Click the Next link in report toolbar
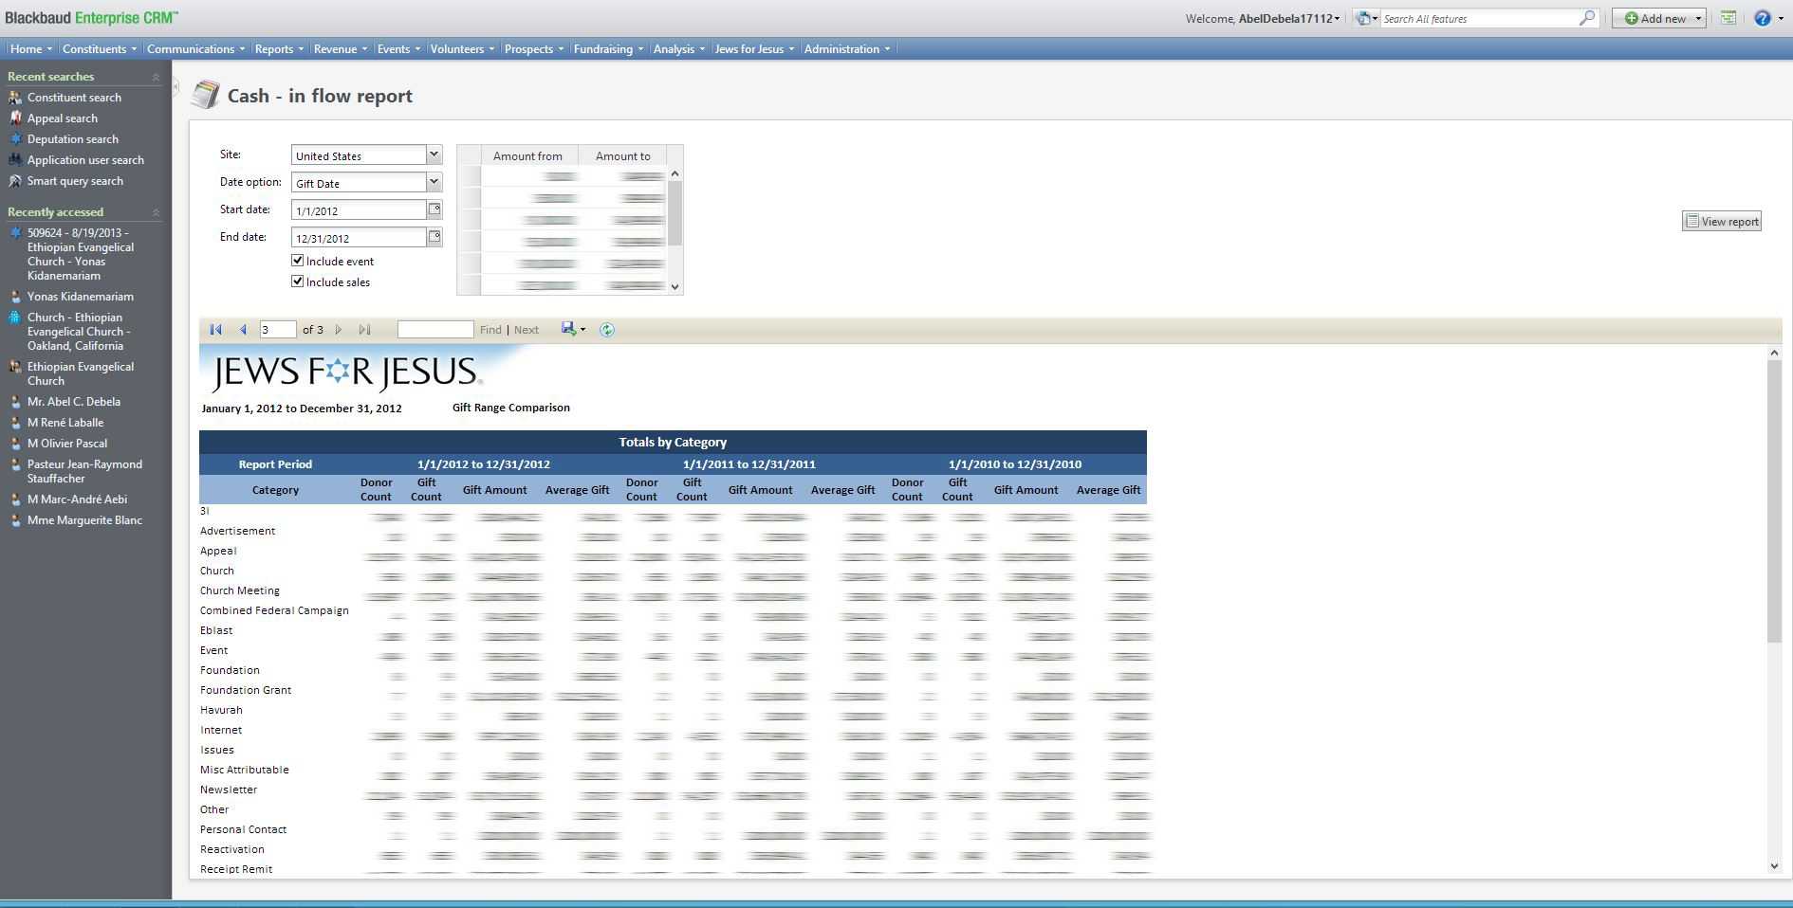Image resolution: width=1793 pixels, height=908 pixels. pos(527,330)
